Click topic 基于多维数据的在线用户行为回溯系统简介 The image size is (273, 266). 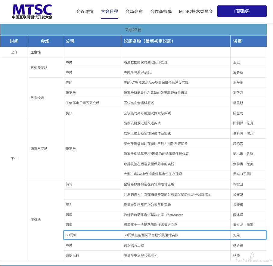pyautogui.click(x=156, y=144)
